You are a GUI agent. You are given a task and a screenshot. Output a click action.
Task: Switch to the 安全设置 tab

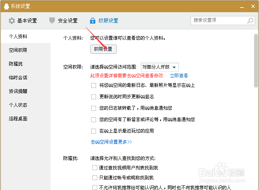(63, 21)
